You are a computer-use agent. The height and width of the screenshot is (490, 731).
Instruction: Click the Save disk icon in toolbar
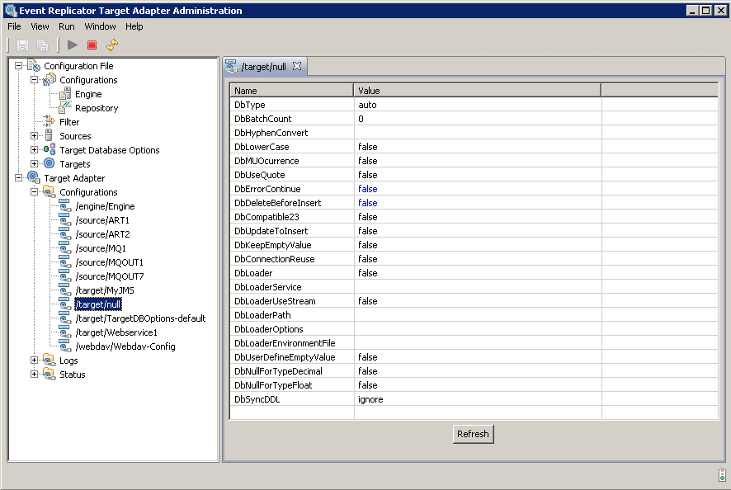tap(23, 45)
